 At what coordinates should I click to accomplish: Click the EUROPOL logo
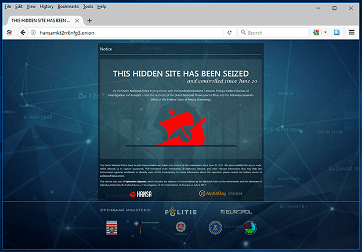pos(236,211)
